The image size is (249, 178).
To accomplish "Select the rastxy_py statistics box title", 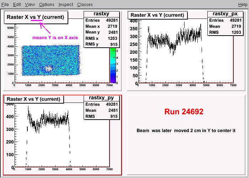I will [101, 98].
